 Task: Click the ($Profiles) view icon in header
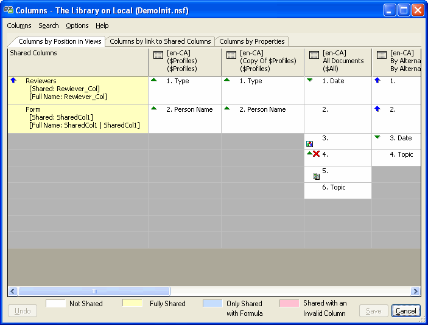158,55
